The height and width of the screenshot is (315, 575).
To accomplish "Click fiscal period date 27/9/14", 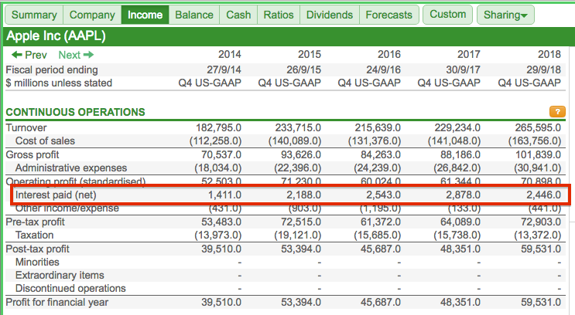I will coord(224,70).
